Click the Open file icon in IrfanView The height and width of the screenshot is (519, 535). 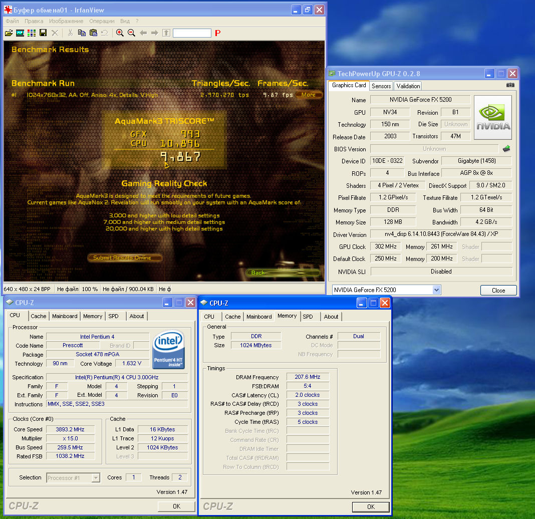click(x=9, y=33)
